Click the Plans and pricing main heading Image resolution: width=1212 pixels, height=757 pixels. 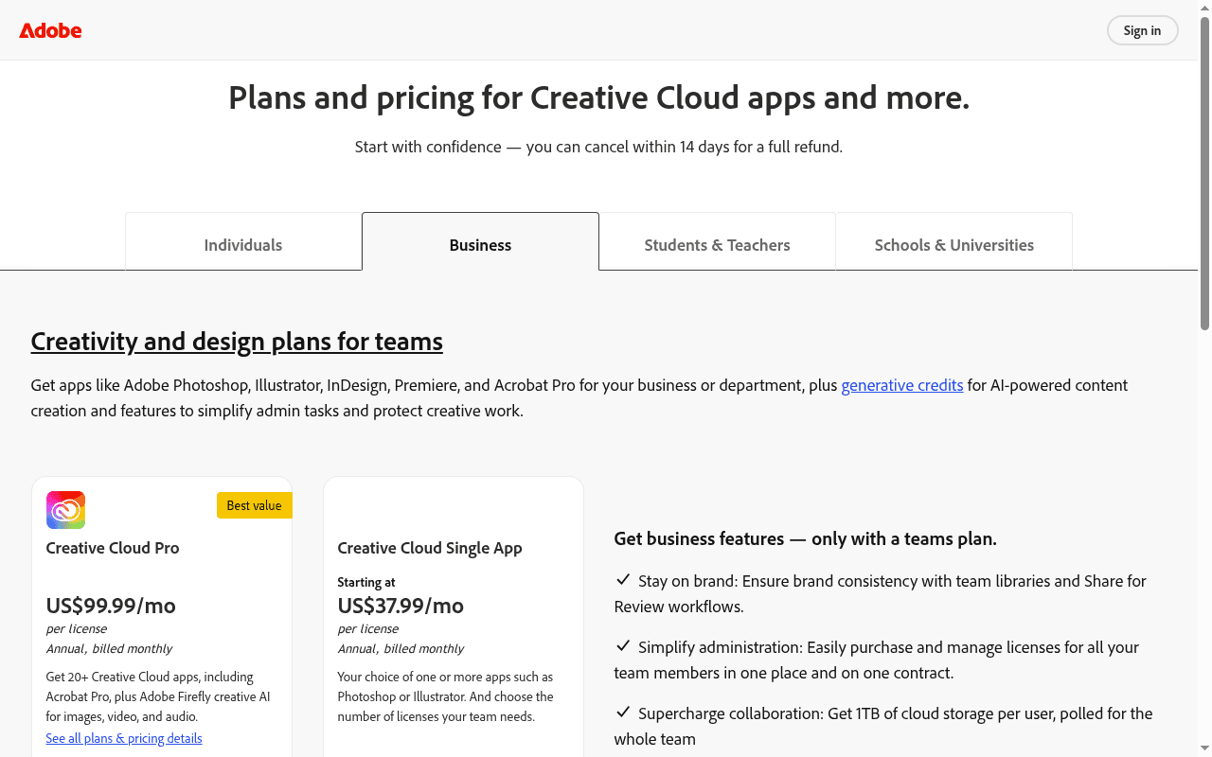598,97
